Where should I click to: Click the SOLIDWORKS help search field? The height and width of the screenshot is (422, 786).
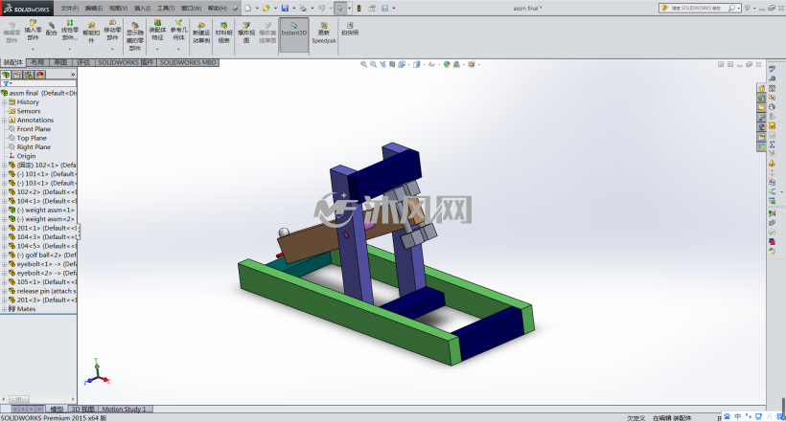(698, 8)
